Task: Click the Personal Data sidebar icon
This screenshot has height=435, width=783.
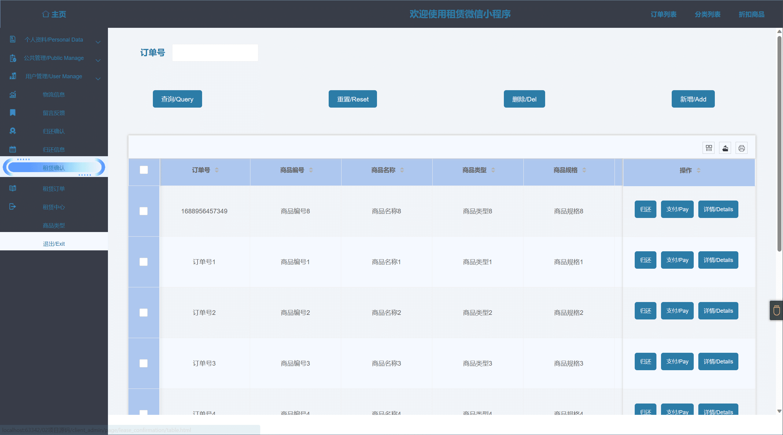Action: [13, 39]
